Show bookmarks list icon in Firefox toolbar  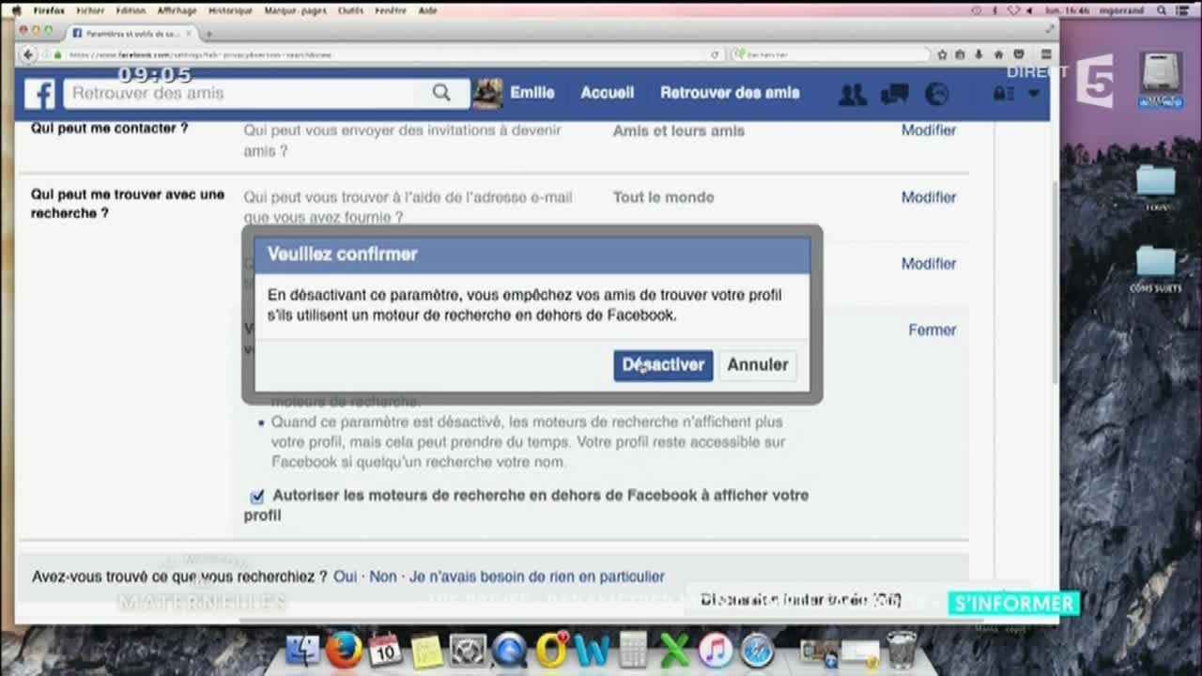point(962,55)
